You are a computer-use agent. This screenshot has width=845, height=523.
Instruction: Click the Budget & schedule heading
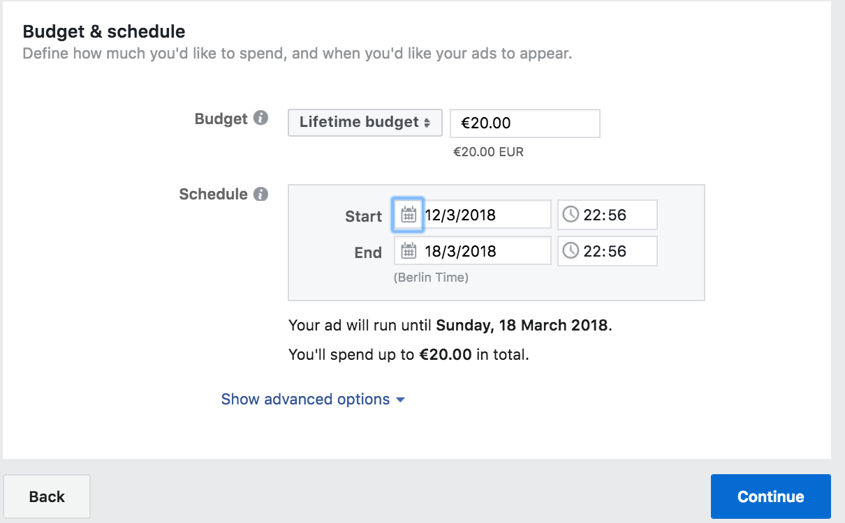point(104,31)
